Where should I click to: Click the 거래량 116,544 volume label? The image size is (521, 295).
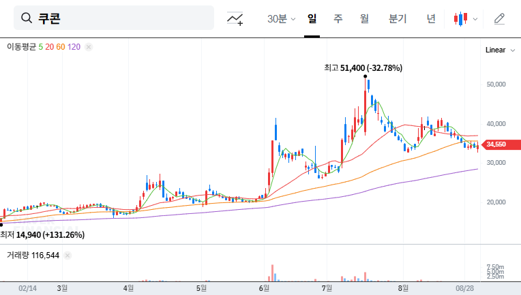point(33,255)
